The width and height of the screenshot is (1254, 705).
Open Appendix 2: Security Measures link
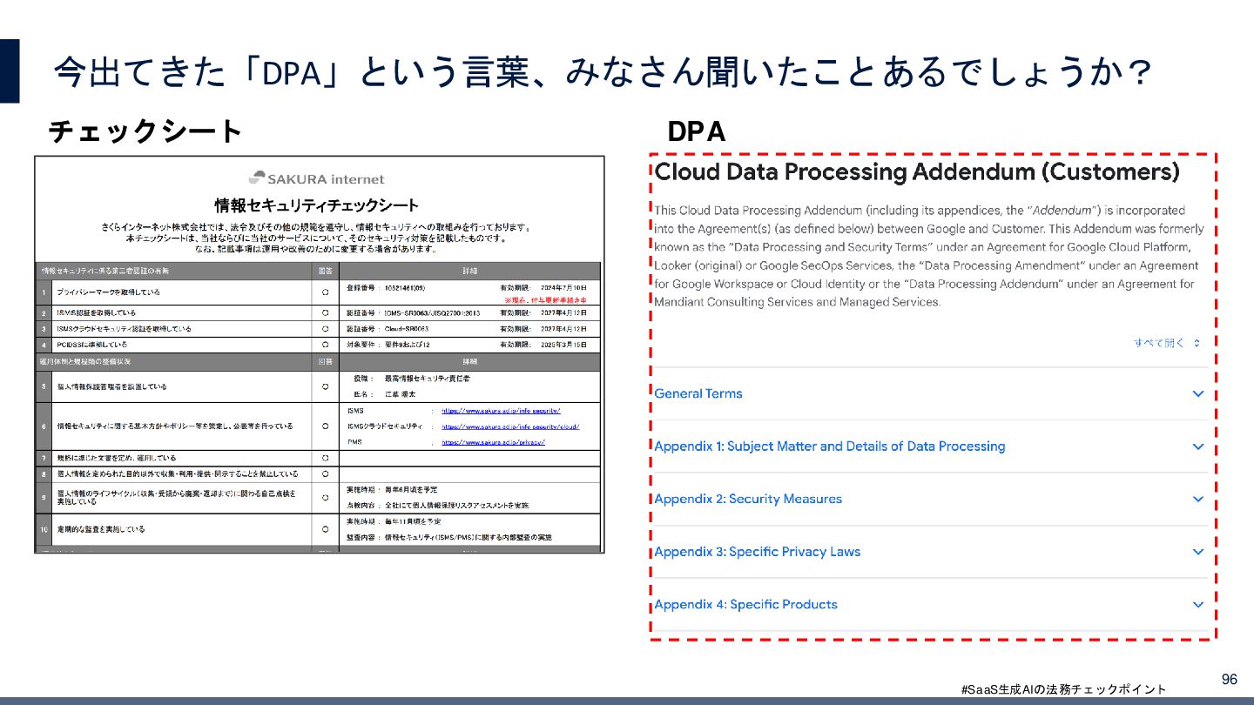(749, 499)
